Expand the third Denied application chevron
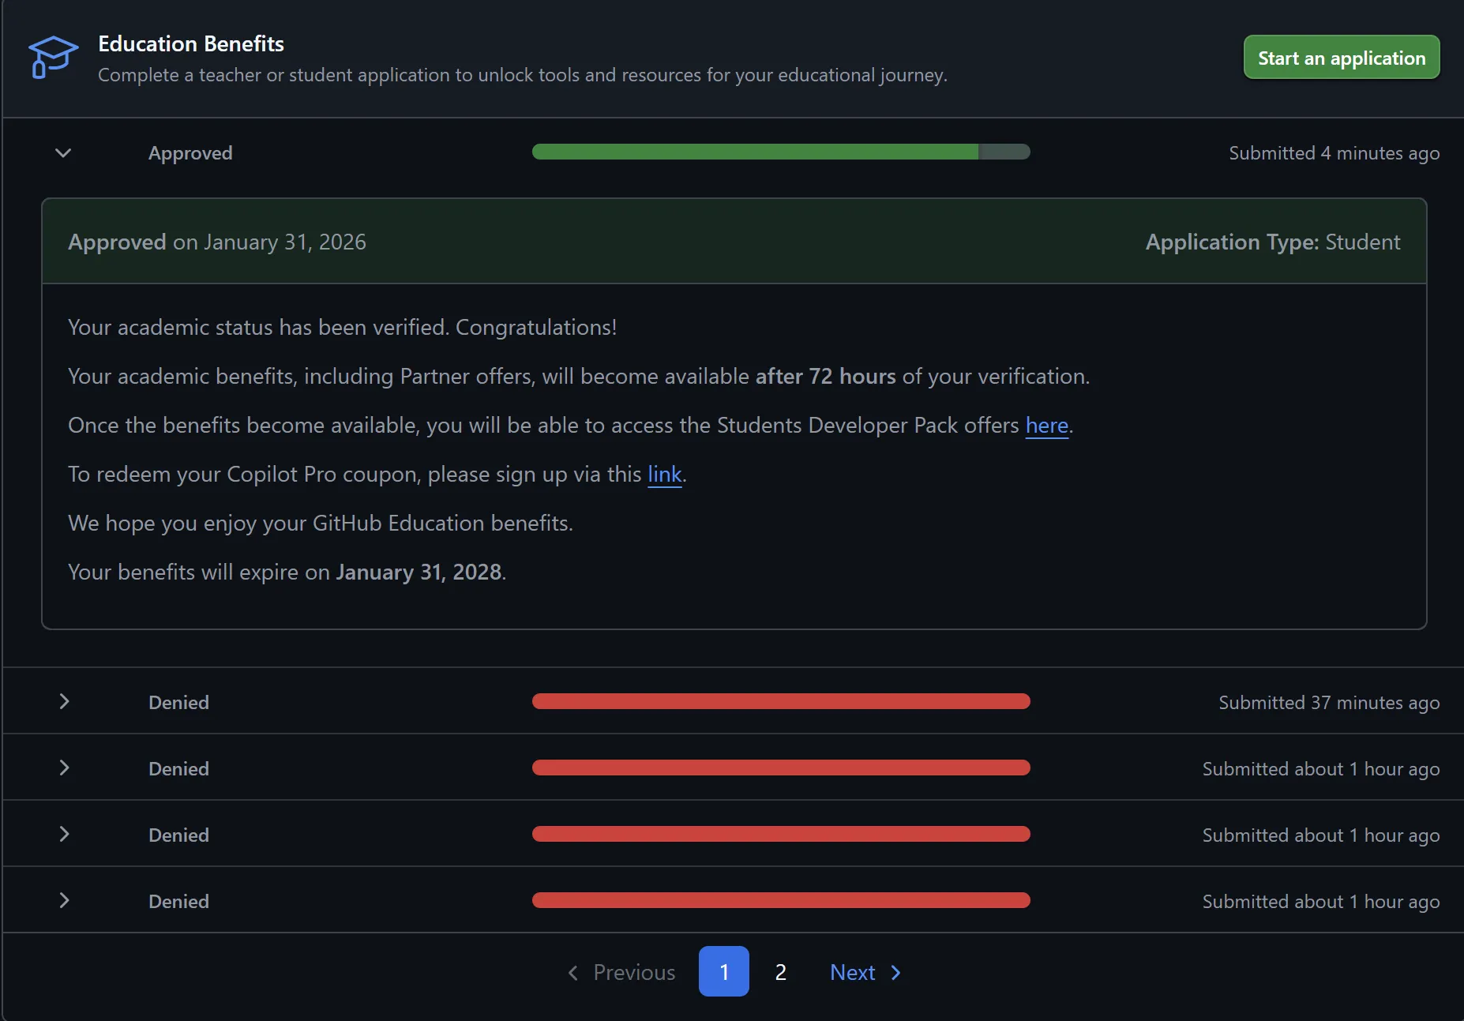 [65, 835]
